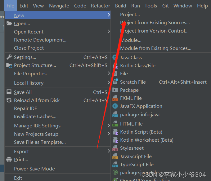Click the Open folder icon
Screen dimensions: 211x181
(9, 23)
